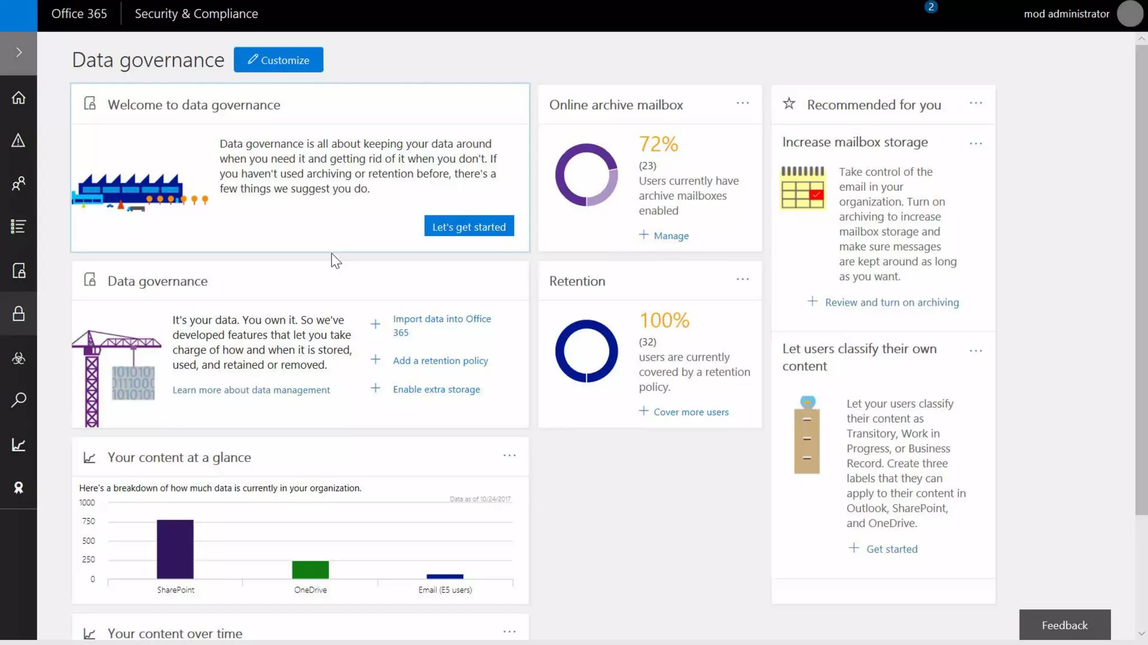Click Review and turn on archiving link
Screen dimensions: 1148x645
892,302
